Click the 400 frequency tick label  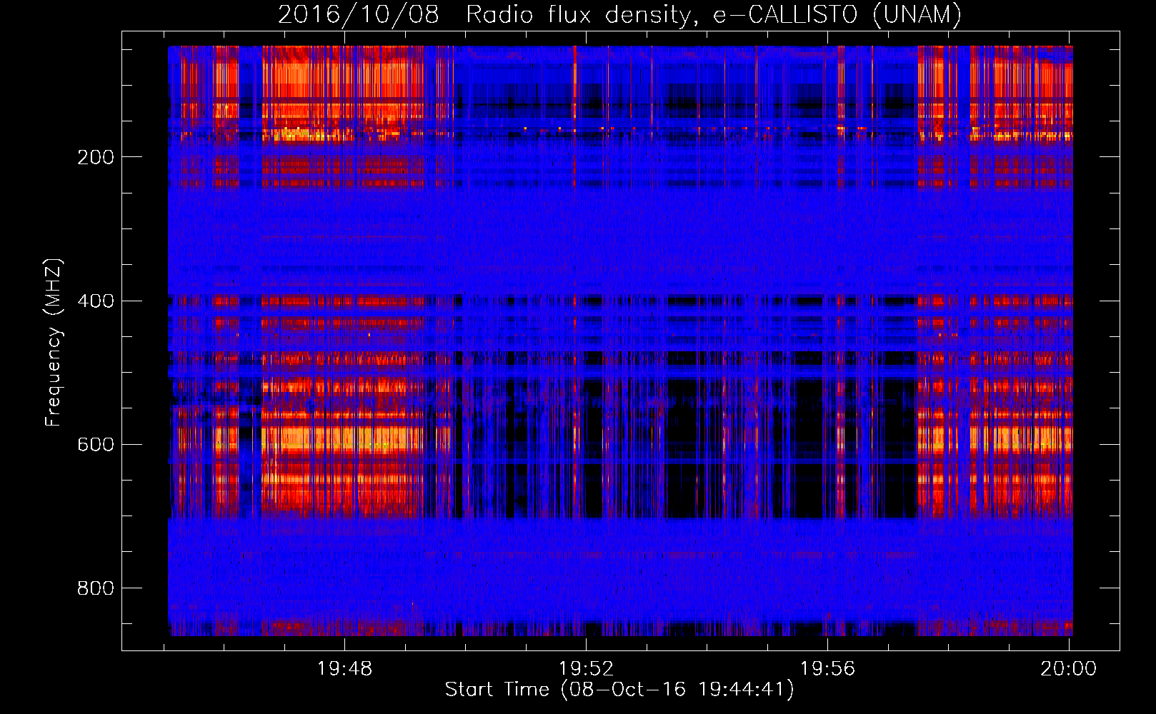[96, 301]
